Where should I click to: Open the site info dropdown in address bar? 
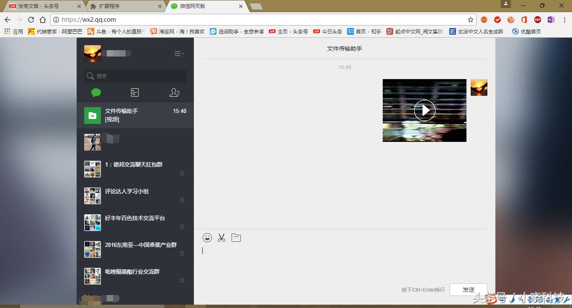click(56, 19)
